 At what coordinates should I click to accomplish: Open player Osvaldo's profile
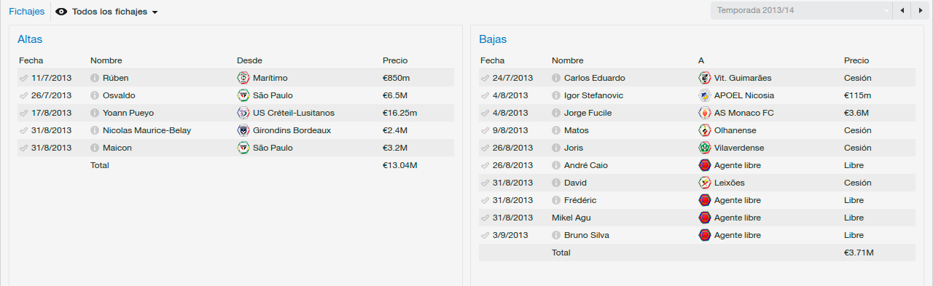point(119,95)
